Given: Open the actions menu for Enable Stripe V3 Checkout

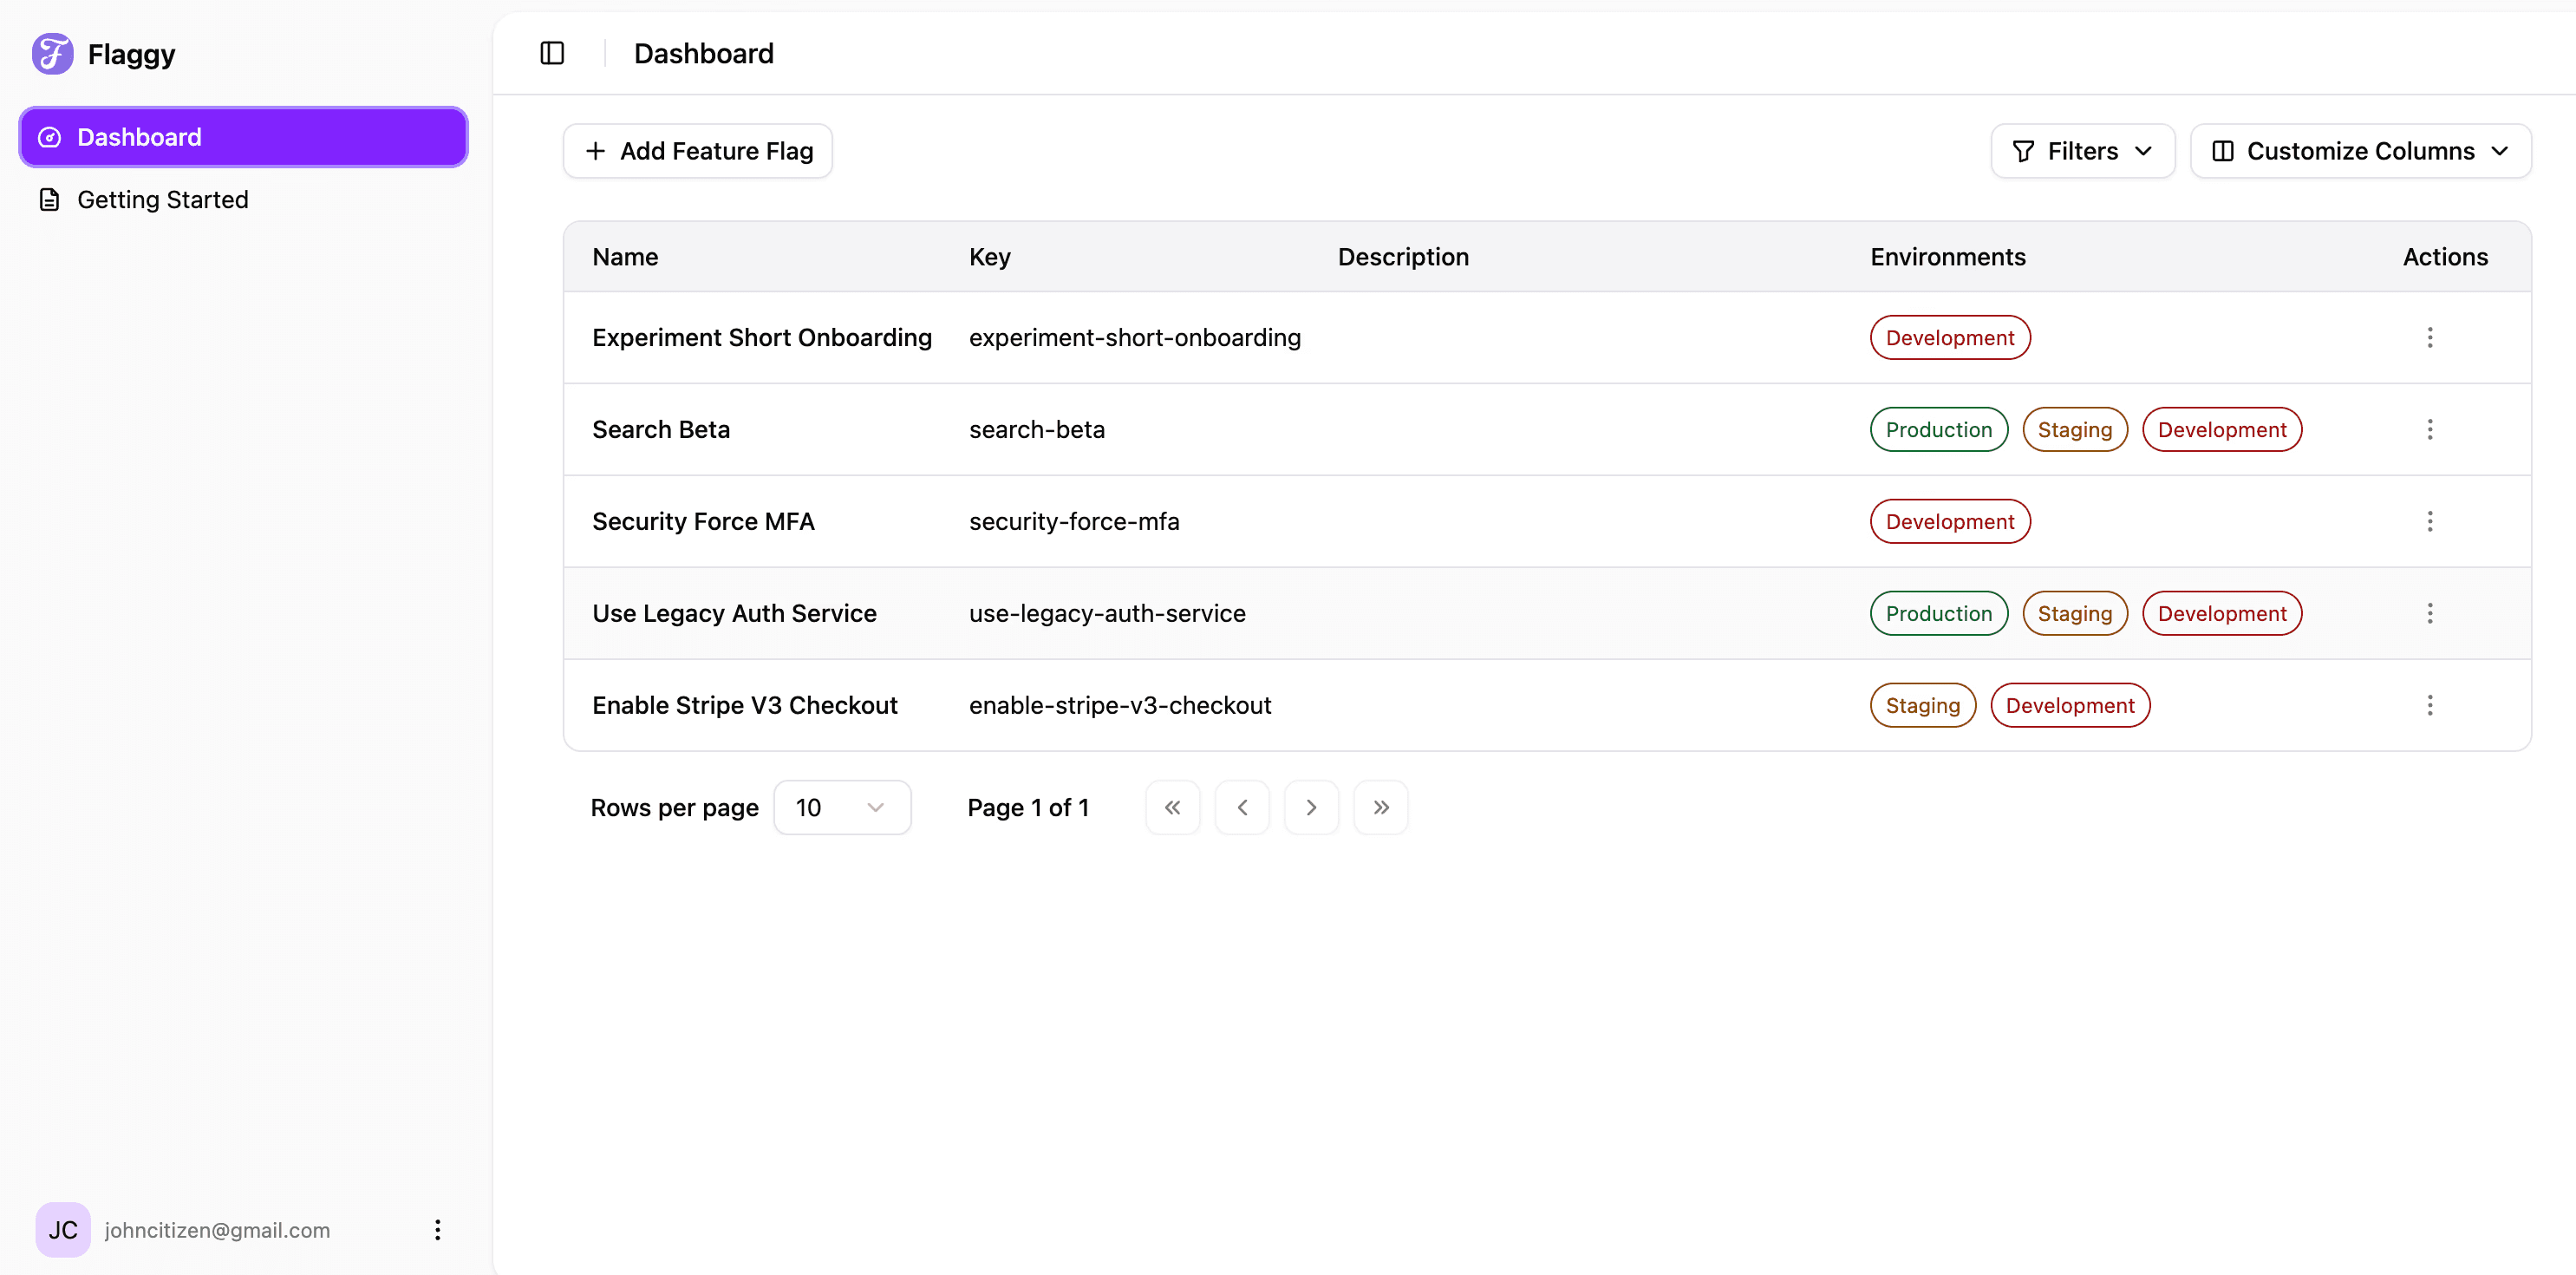Looking at the screenshot, I should coord(2430,705).
